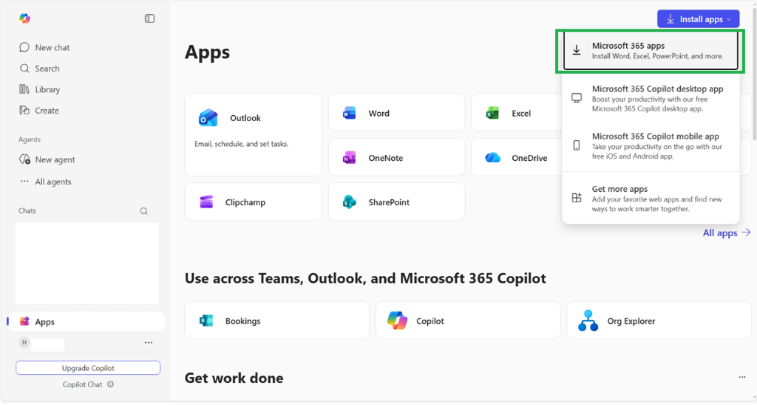Click the Excel icon

(x=492, y=113)
